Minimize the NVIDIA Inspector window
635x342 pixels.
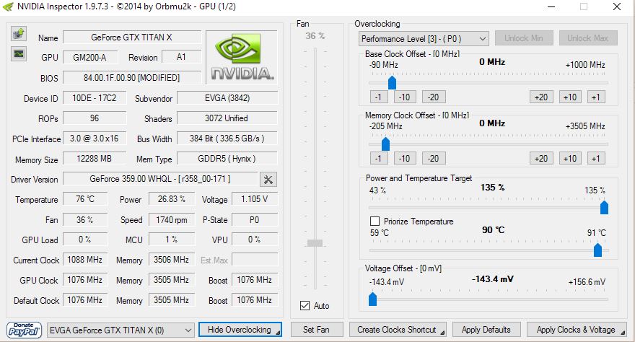(x=551, y=6)
